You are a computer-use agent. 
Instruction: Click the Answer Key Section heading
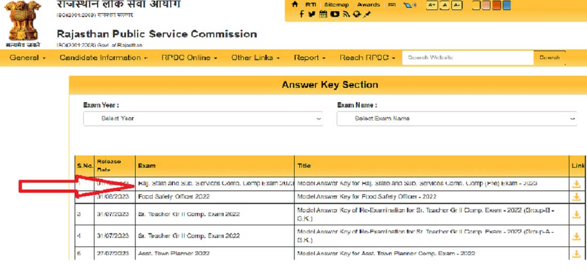point(330,85)
